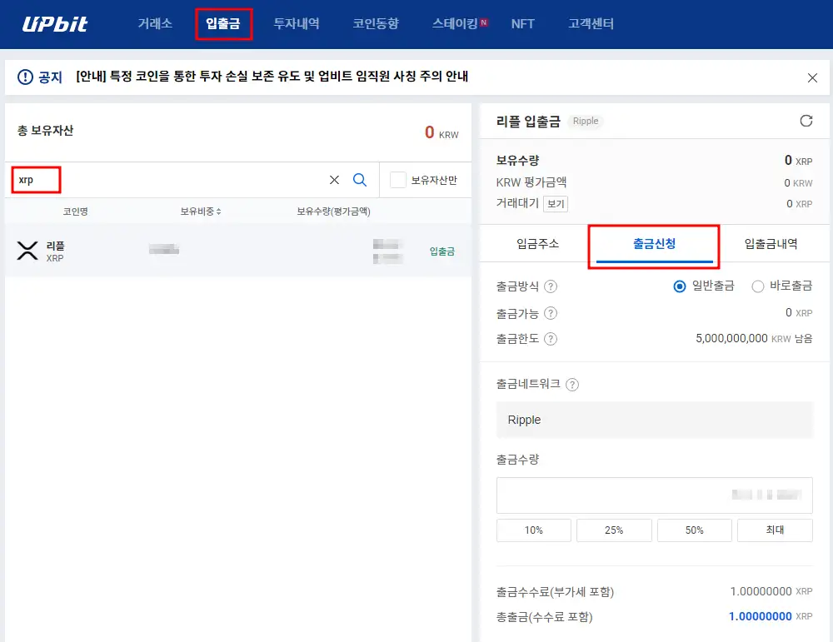The image size is (833, 642).
Task: Click the Ripple label badge in header
Action: 586,121
